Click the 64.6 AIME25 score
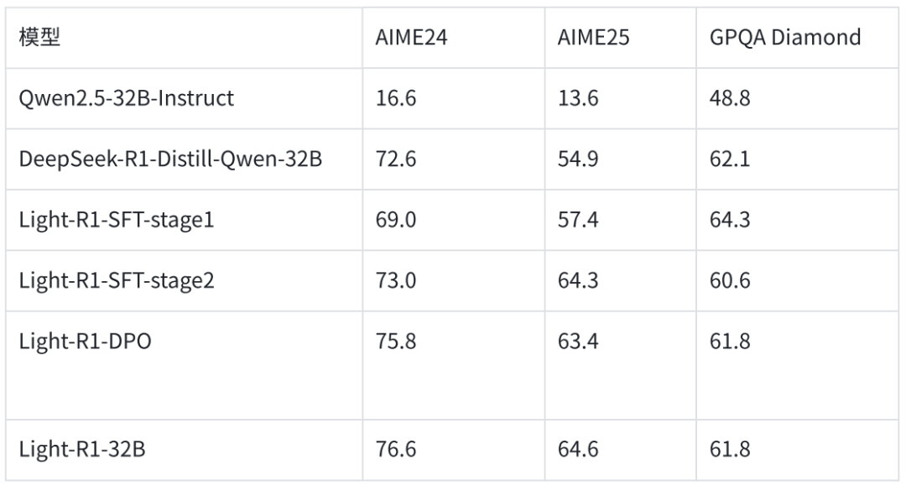 point(578,449)
